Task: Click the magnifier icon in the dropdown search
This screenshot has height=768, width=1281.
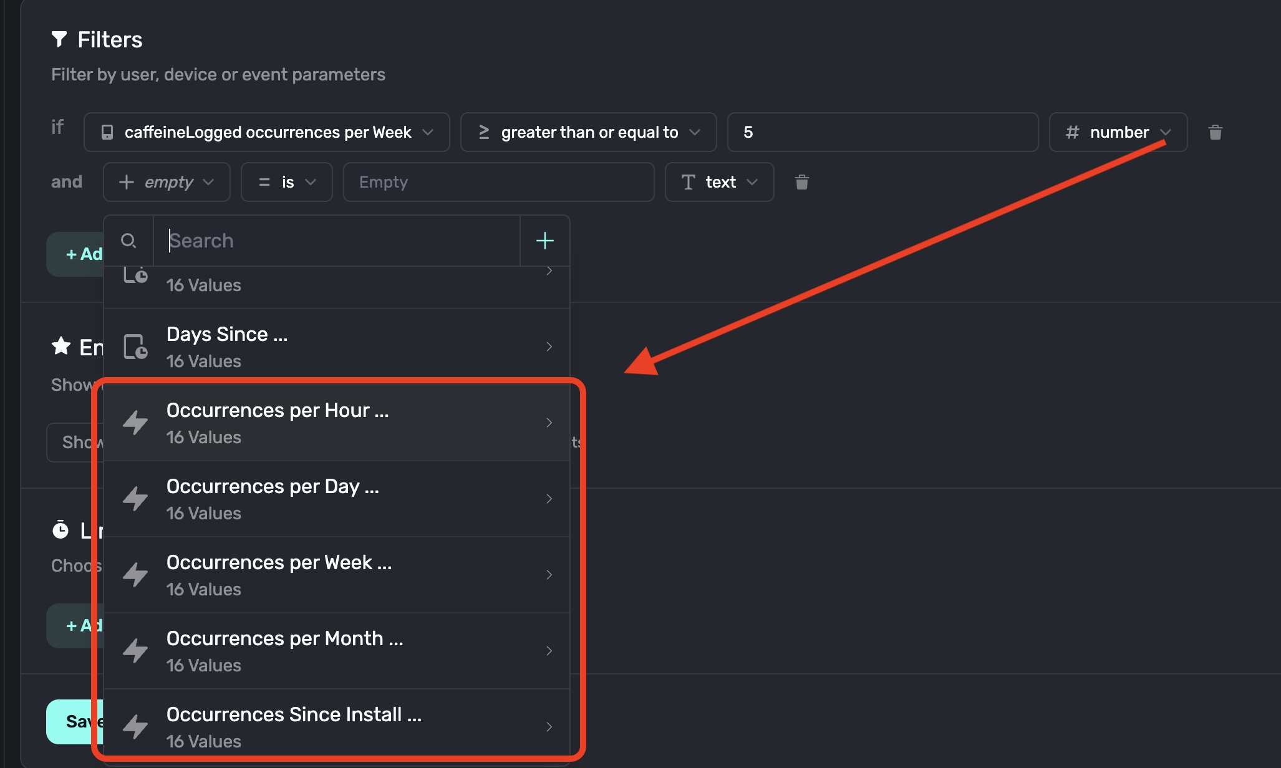Action: tap(128, 241)
